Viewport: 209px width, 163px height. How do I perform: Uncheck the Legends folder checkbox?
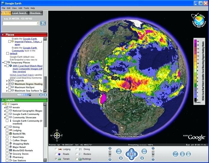tap(10, 80)
